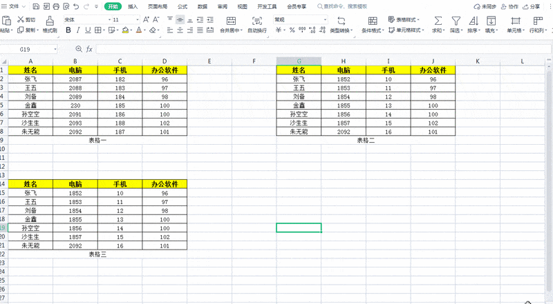Apply thousands separator number format
The height and width of the screenshot is (304, 553).
(302, 30)
